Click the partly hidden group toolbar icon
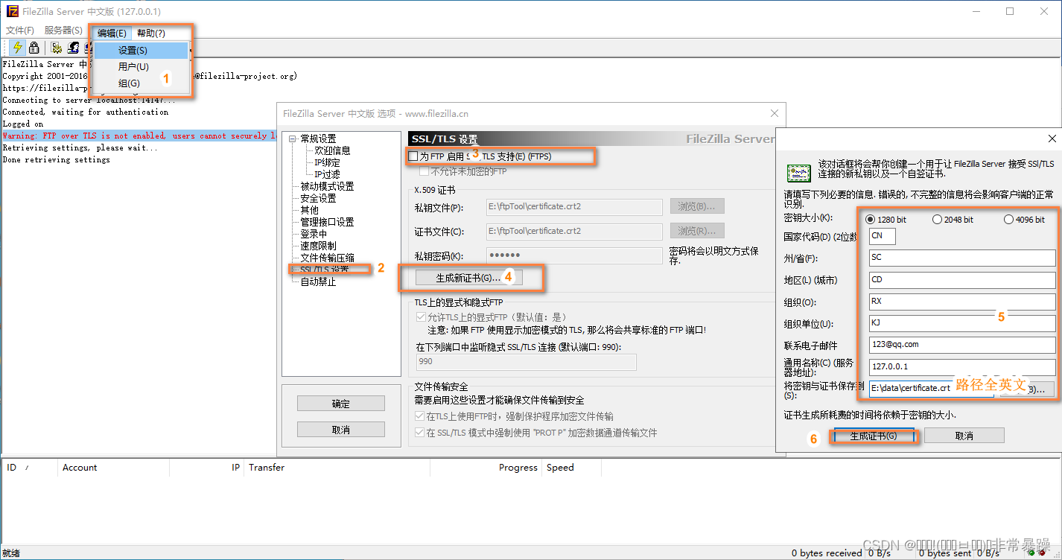Viewport: 1062px width, 560px height. pos(86,47)
